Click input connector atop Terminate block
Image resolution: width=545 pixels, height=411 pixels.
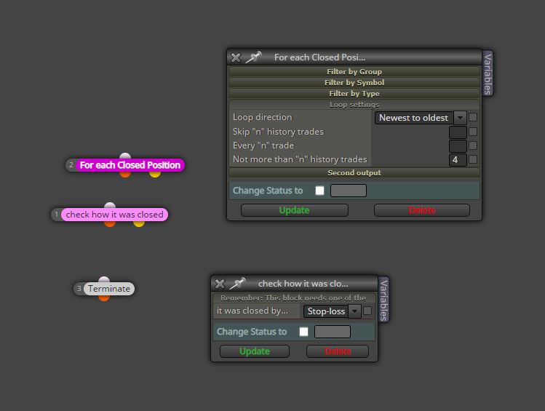click(104, 279)
